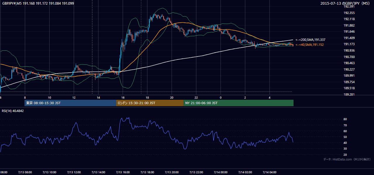Click RSI scale value 30
This screenshot has height=175, width=374.
pyautogui.click(x=345, y=149)
